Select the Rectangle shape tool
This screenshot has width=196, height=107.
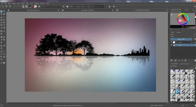tap(2, 20)
